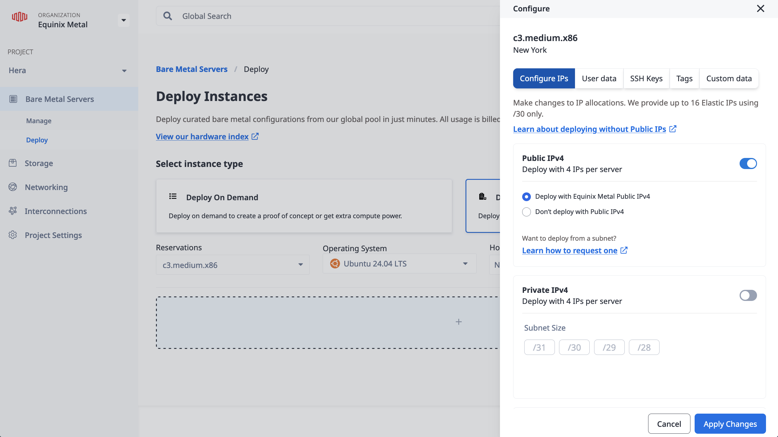This screenshot has width=778, height=437.
Task: Click the Apply Changes button
Action: click(x=730, y=424)
